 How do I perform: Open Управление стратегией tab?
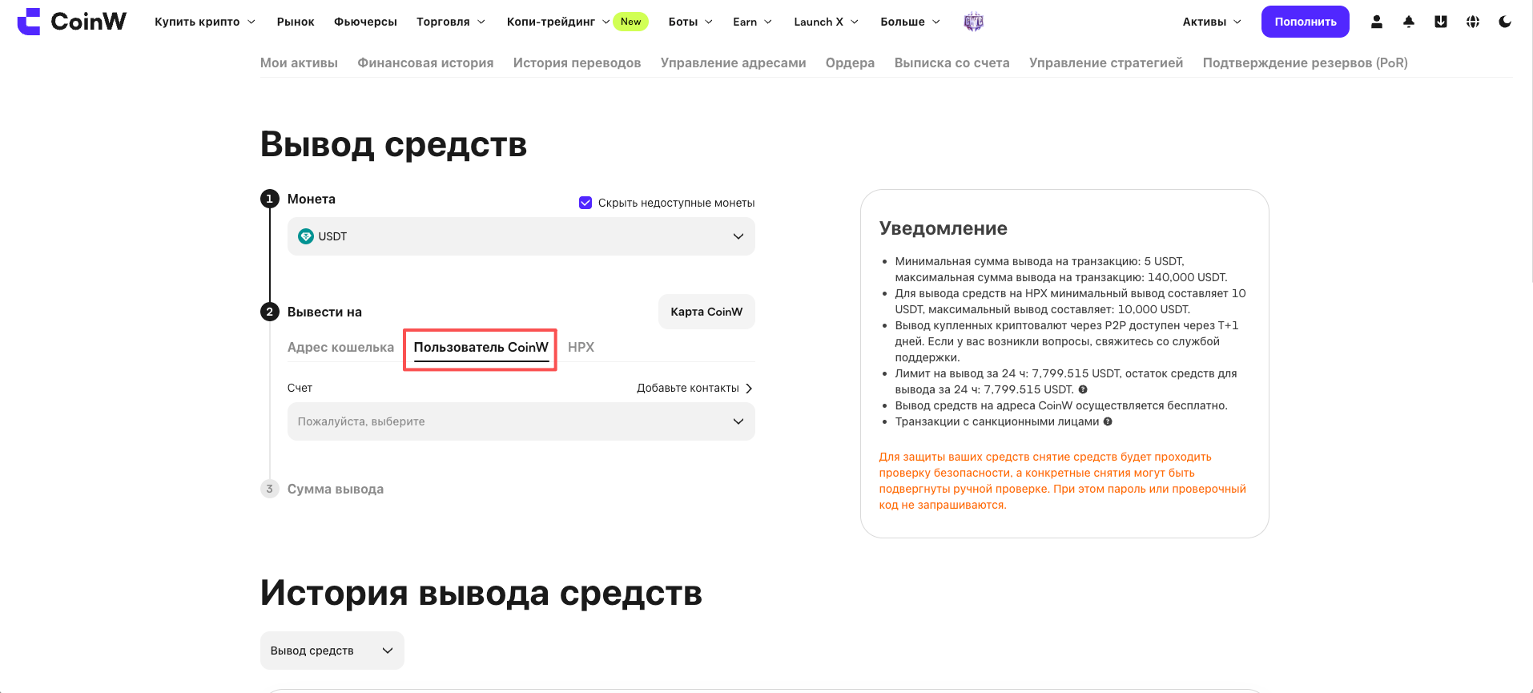click(1106, 62)
